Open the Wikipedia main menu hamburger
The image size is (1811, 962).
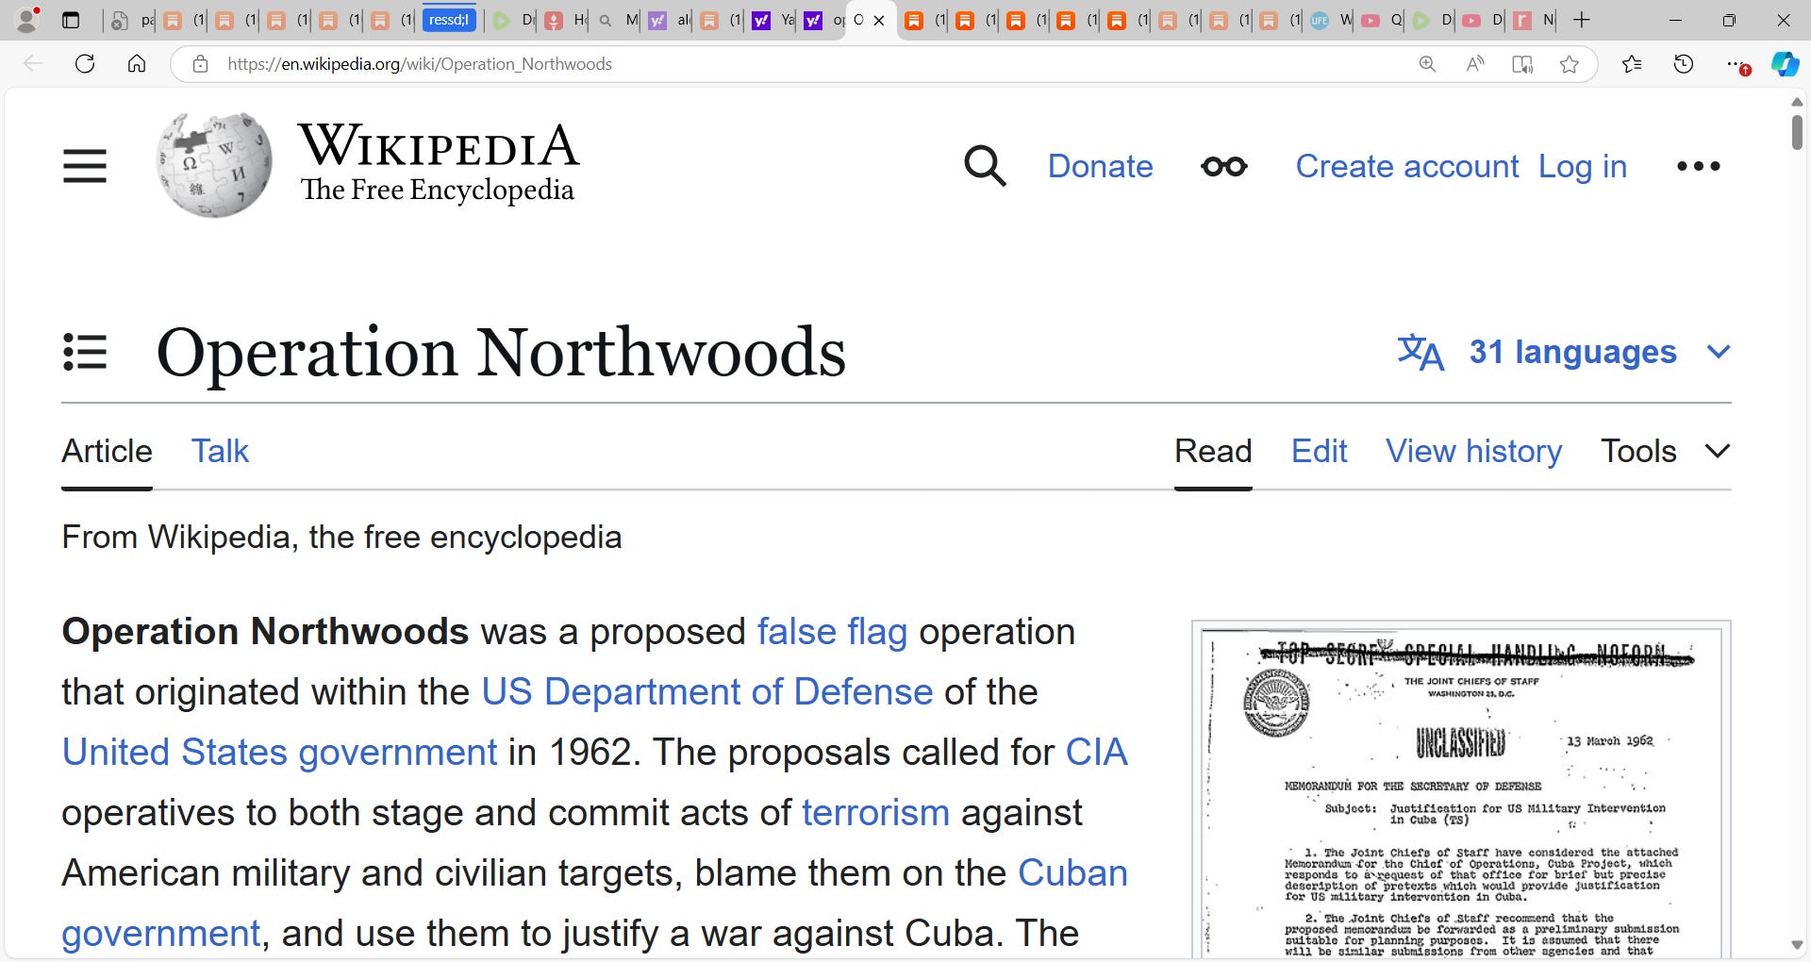[x=85, y=166]
